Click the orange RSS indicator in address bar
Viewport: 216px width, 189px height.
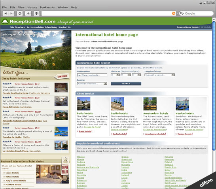pos(174,13)
